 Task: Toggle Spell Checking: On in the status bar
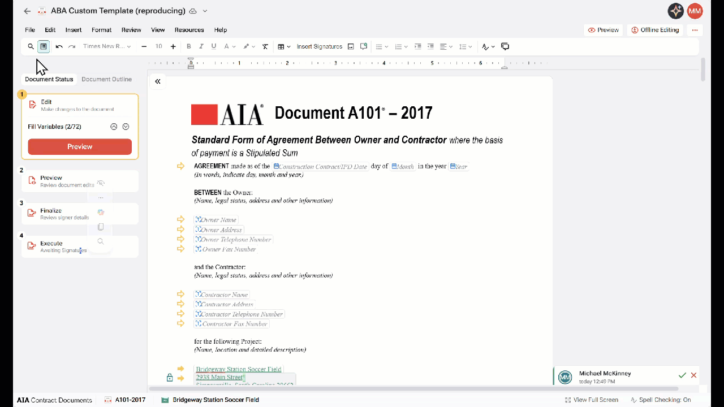click(661, 400)
